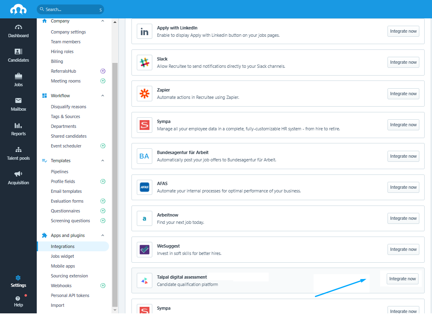The height and width of the screenshot is (315, 432).
Task: Open Talent pools icon
Action: point(18,150)
